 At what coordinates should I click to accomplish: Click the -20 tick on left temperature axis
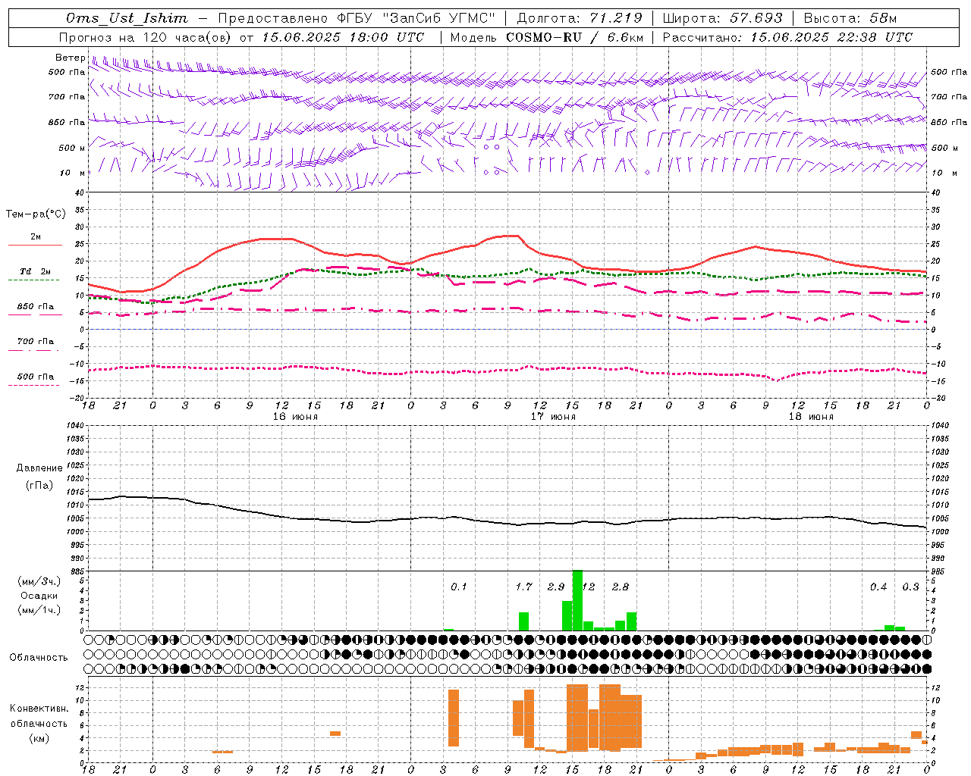(77, 398)
